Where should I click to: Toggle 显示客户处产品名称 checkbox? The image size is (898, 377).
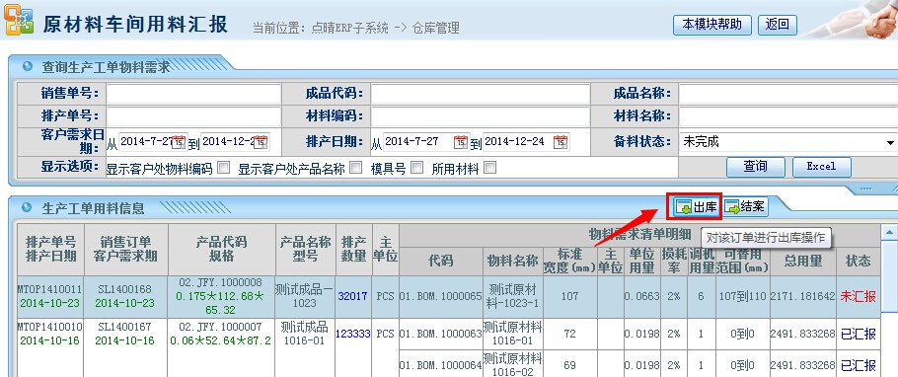pyautogui.click(x=355, y=168)
